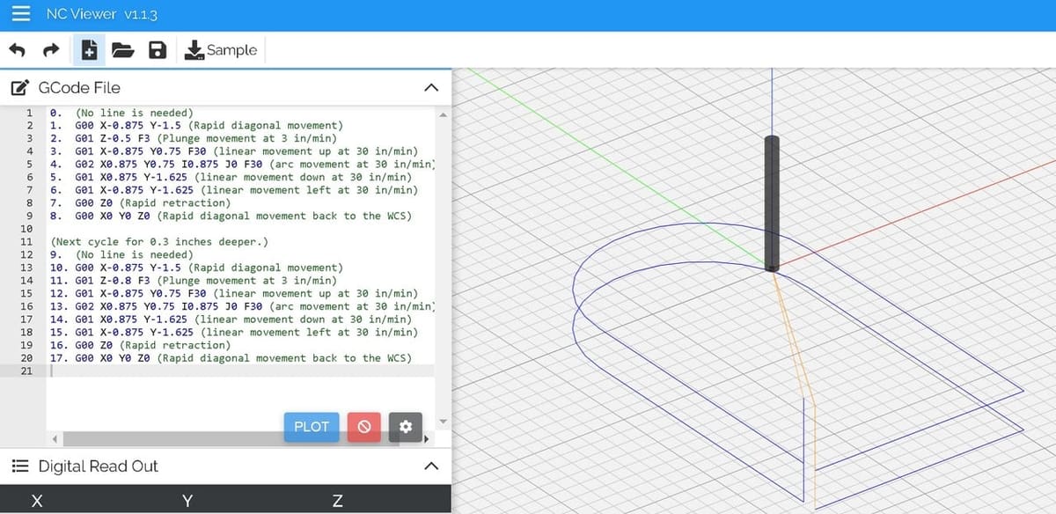
Task: Create a new file with the plus-page icon
Action: (89, 50)
